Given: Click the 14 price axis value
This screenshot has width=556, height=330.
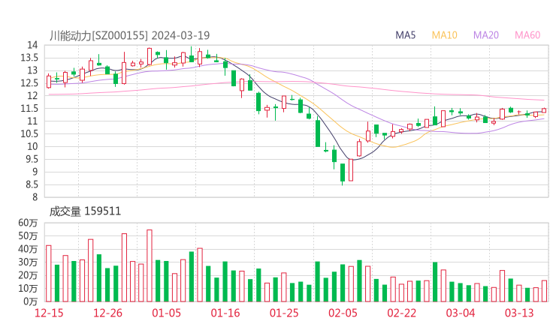Looking at the screenshot, I should (32, 45).
